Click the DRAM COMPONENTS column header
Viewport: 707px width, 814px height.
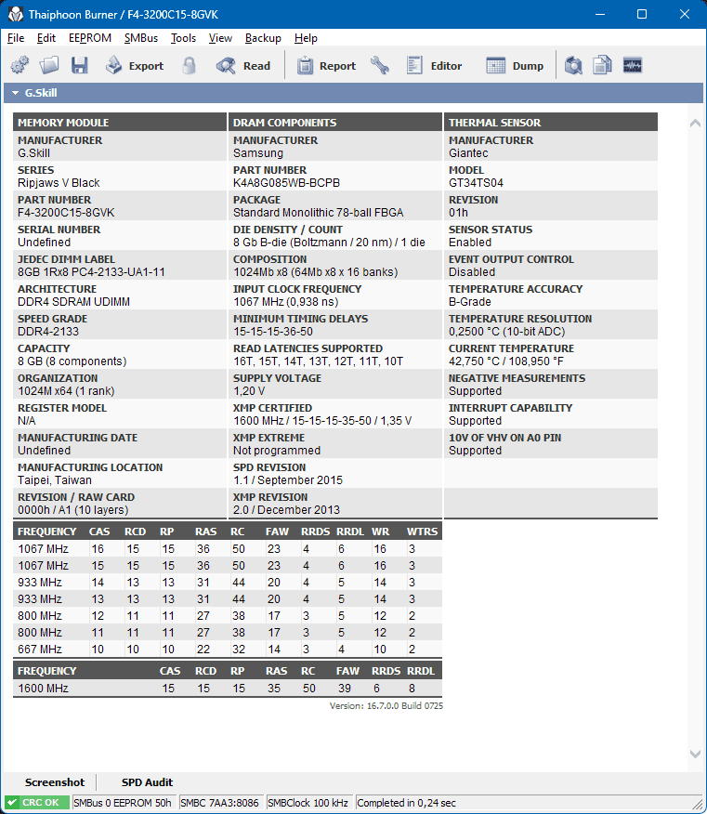(335, 123)
